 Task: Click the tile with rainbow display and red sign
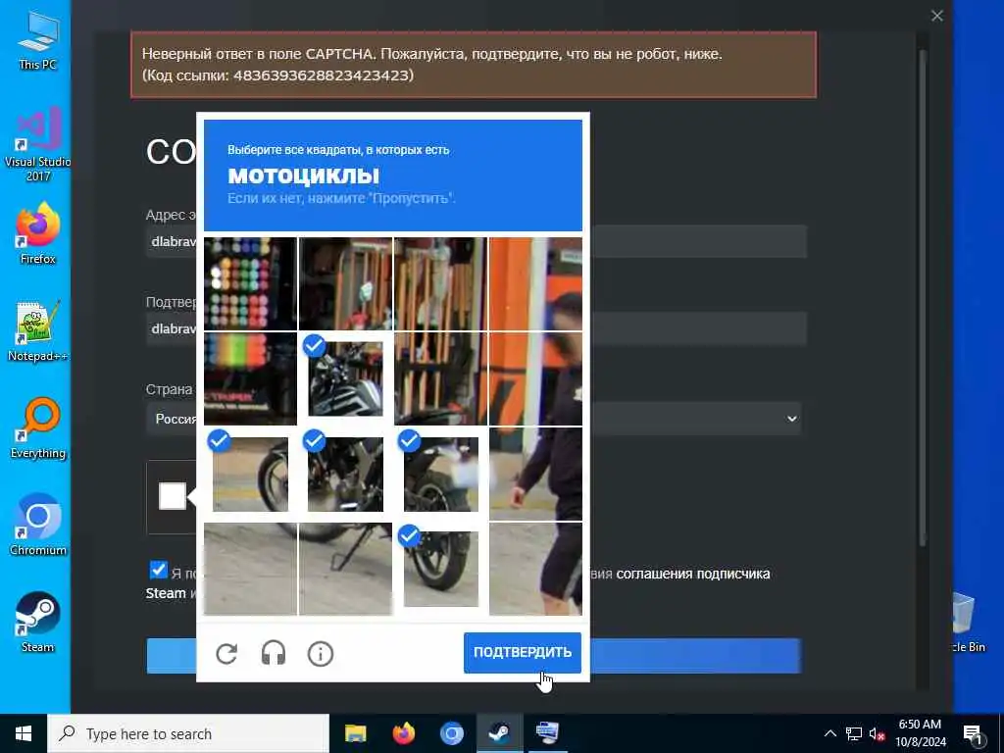click(250, 378)
